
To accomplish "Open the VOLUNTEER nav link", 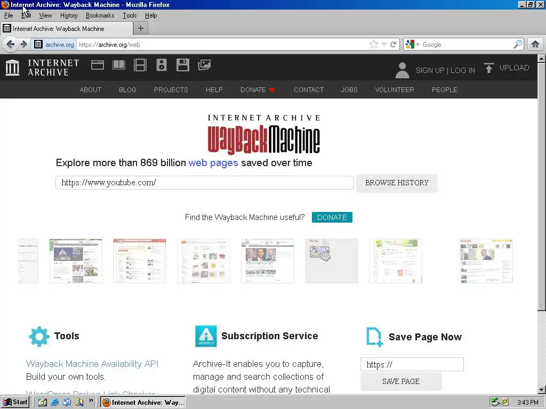I will [395, 89].
